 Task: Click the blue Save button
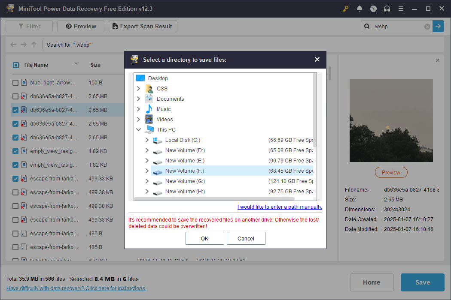[x=423, y=282]
